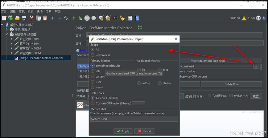Click the 配置 button
Screen dimensions: 268x138
256,96
